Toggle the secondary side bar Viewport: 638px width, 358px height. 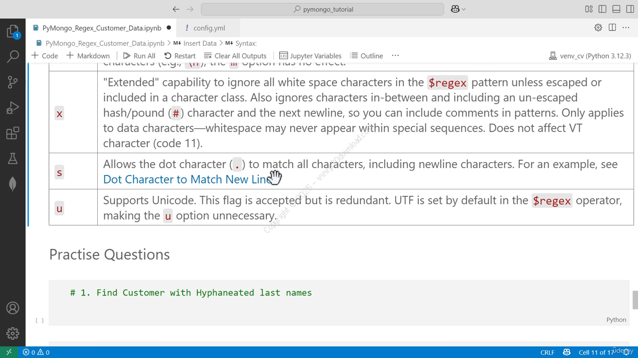pos(630,9)
